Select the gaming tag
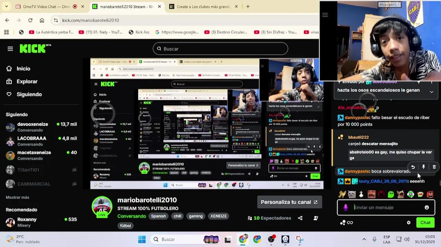This screenshot has height=247, width=441. 196,216
